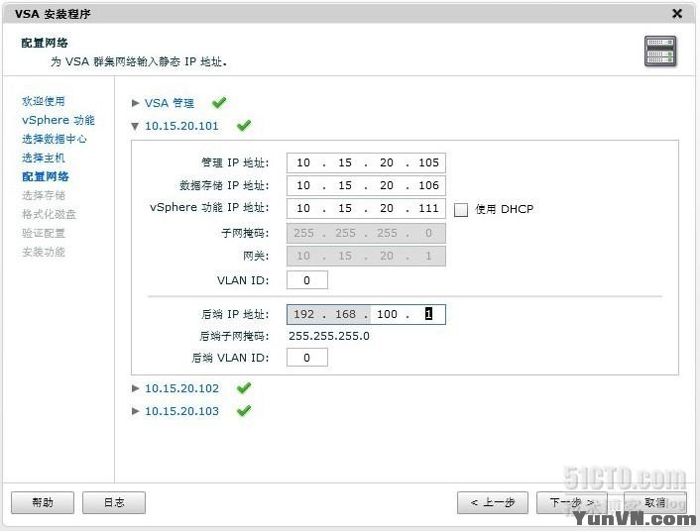Viewport: 700px width, 531px height.
Task: Expand the 10.15.20.103 section arrow
Action: tap(135, 411)
